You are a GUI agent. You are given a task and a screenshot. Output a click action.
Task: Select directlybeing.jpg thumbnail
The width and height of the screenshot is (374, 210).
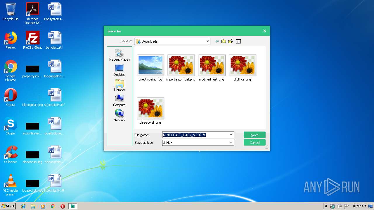click(150, 68)
